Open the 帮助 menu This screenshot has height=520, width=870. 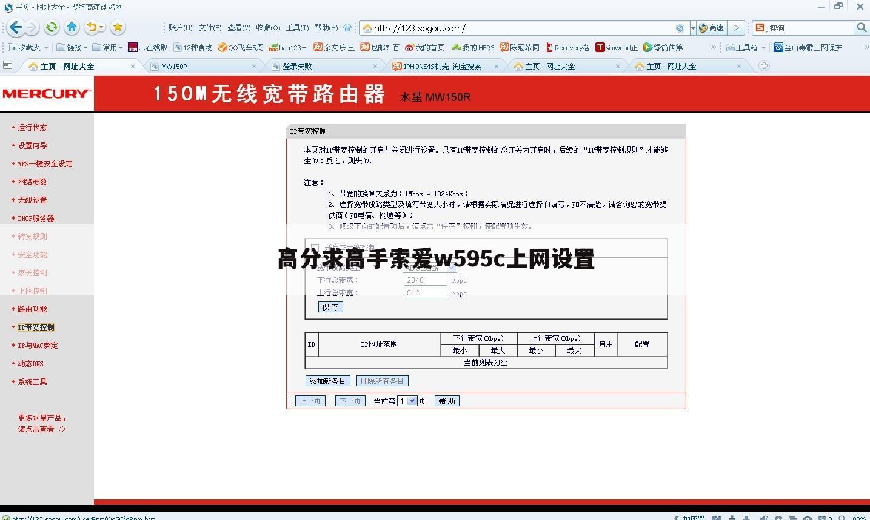[x=326, y=28]
